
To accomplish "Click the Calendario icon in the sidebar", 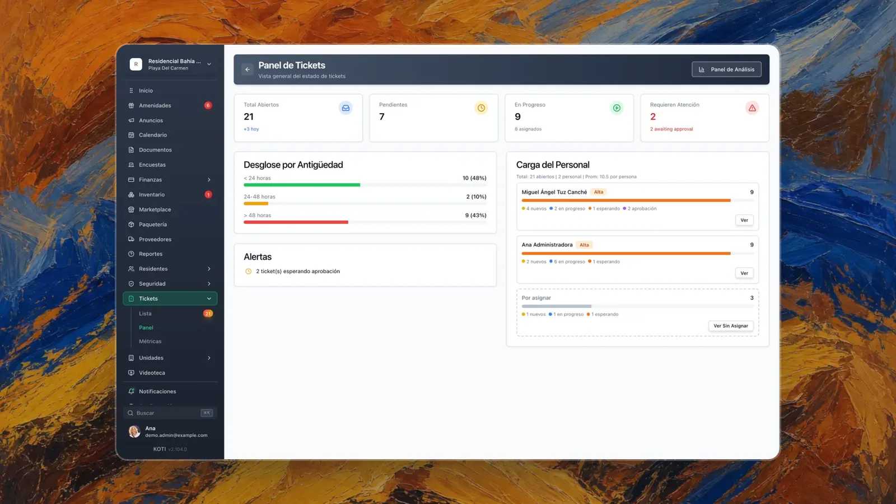I will [x=131, y=135].
